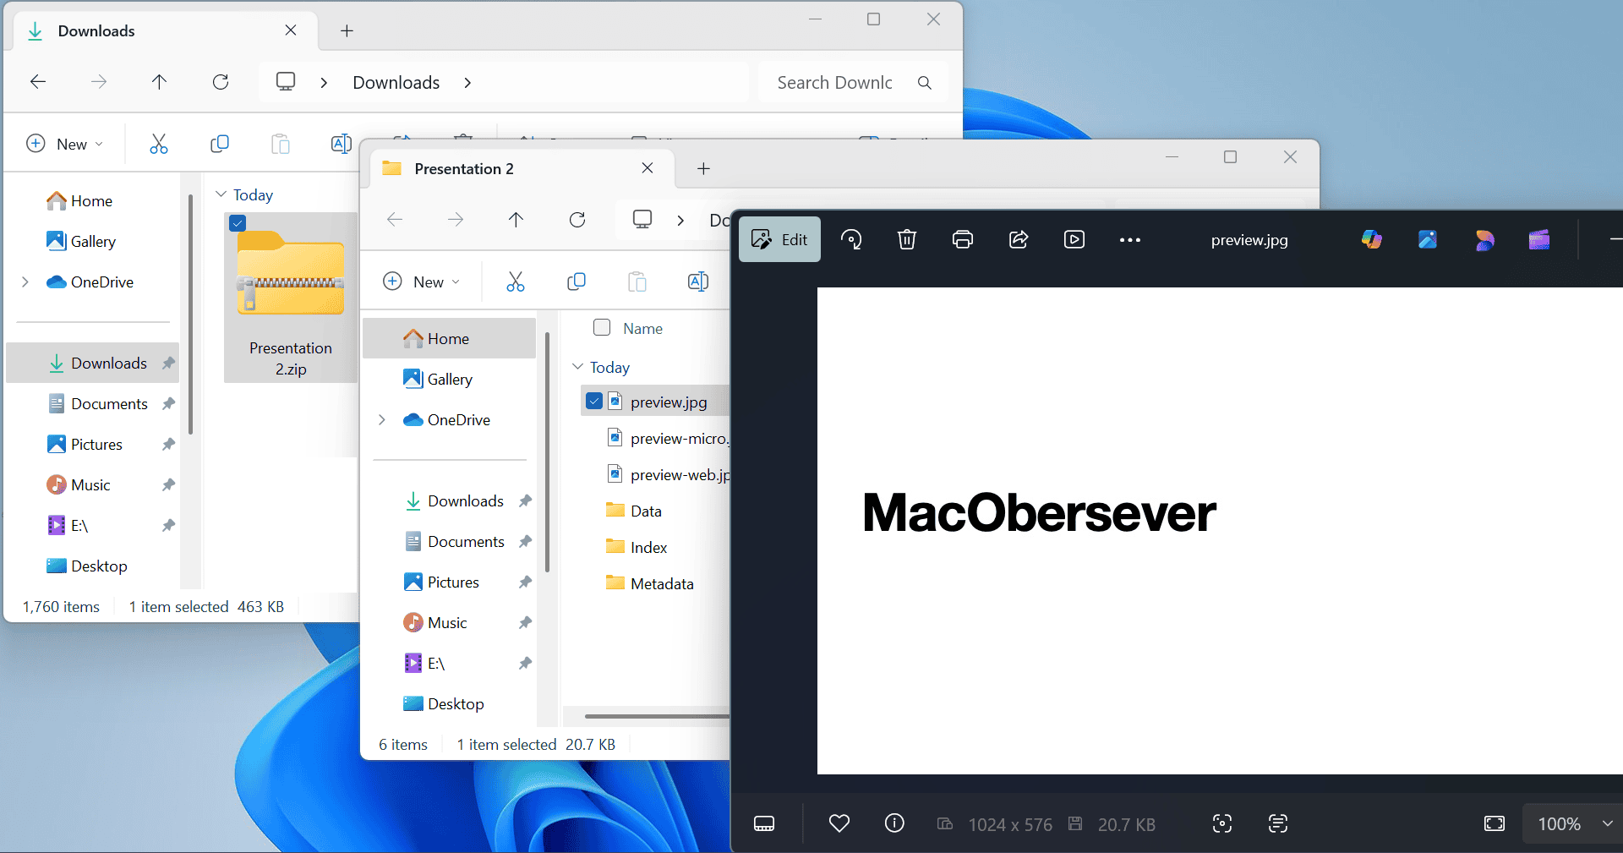Deselect the Presentation 2.zip checkbox
The width and height of the screenshot is (1623, 853).
point(238,222)
